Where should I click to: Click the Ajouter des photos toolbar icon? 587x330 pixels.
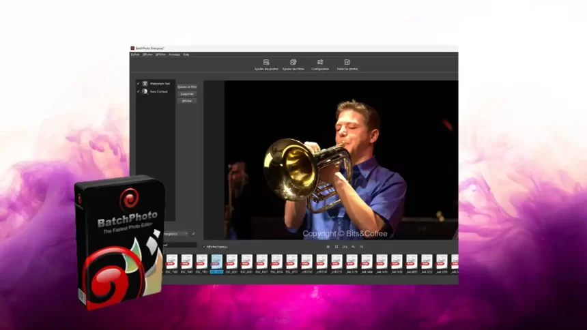pos(266,63)
